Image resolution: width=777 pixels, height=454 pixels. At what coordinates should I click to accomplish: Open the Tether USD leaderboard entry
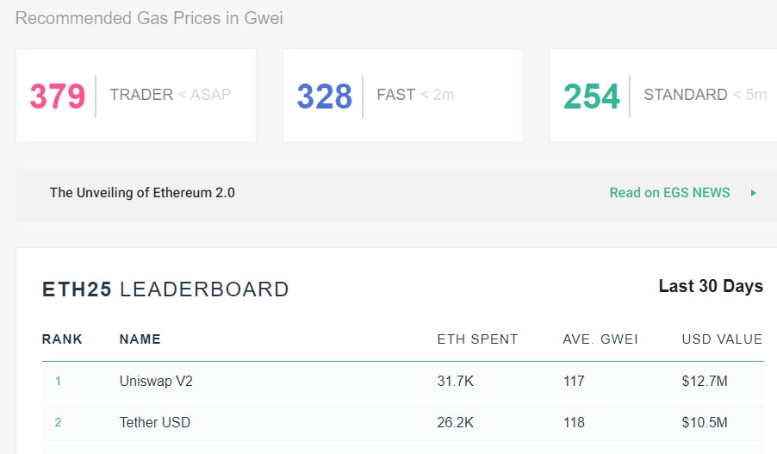(x=155, y=422)
